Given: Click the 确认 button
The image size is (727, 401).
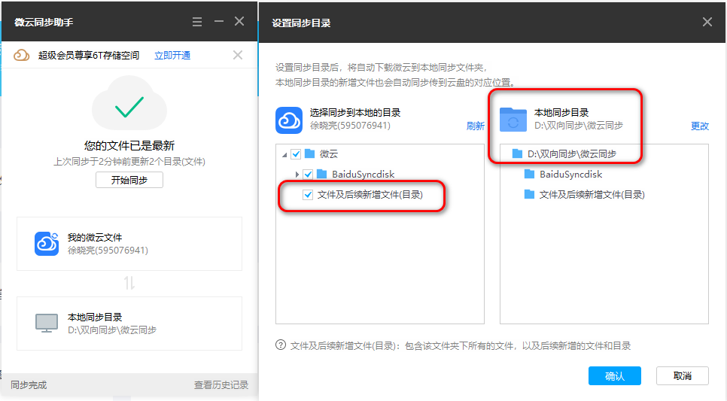Looking at the screenshot, I should point(615,376).
